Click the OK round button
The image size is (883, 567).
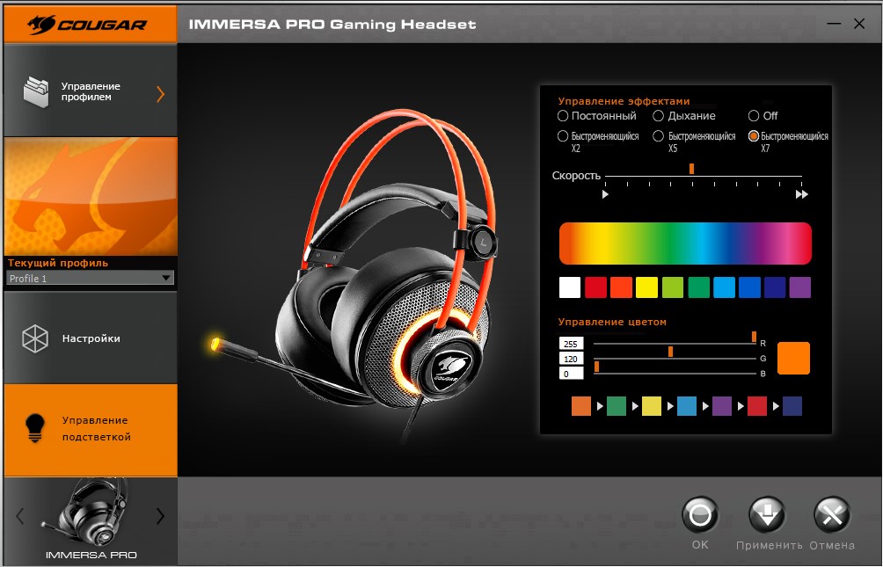tap(700, 514)
